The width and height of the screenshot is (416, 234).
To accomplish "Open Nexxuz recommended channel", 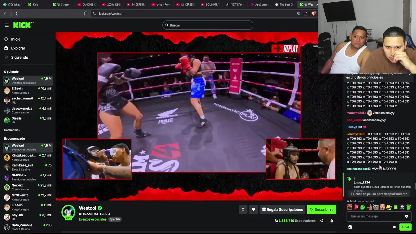I will (28, 187).
